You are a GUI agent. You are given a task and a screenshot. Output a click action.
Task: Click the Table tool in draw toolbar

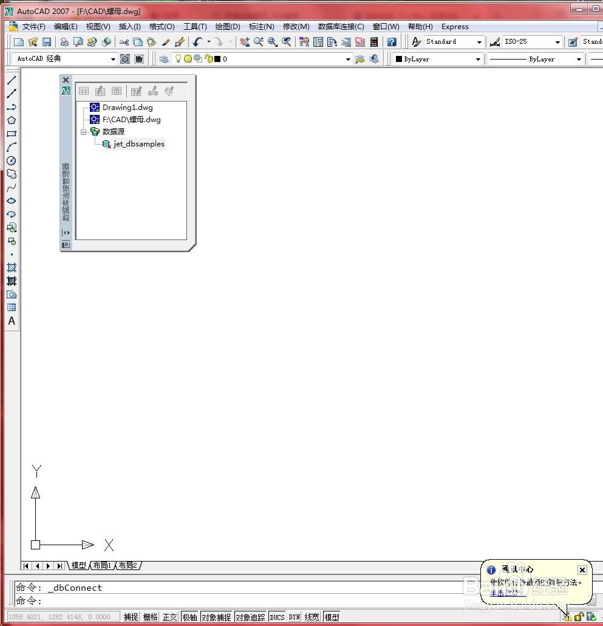pyautogui.click(x=12, y=308)
